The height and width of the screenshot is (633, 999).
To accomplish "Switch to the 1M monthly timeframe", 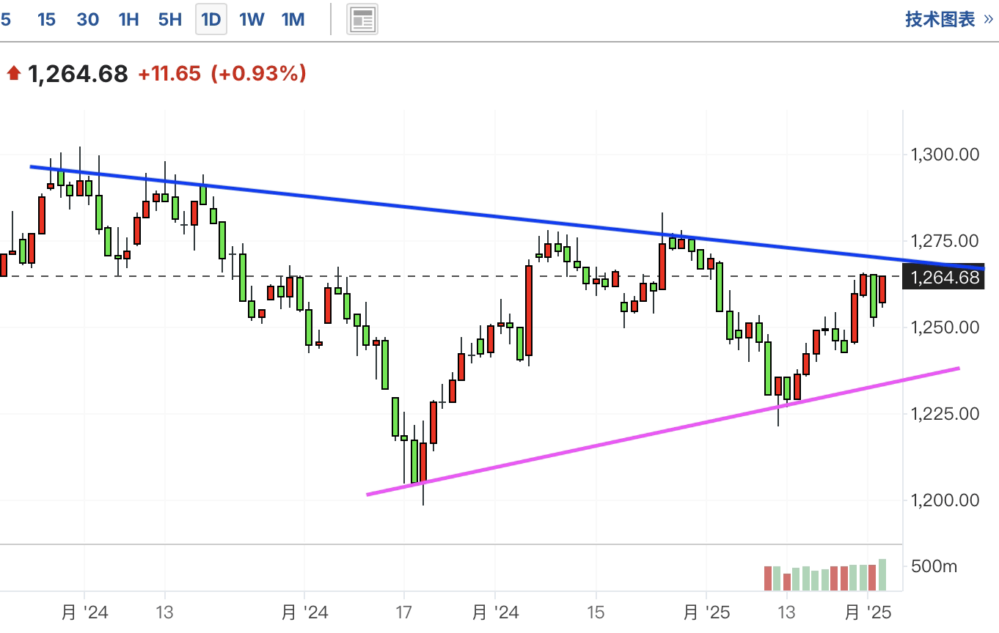I will tap(293, 19).
